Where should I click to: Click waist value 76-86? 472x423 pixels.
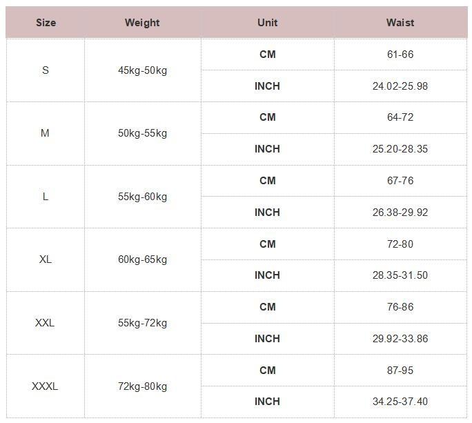(400, 307)
